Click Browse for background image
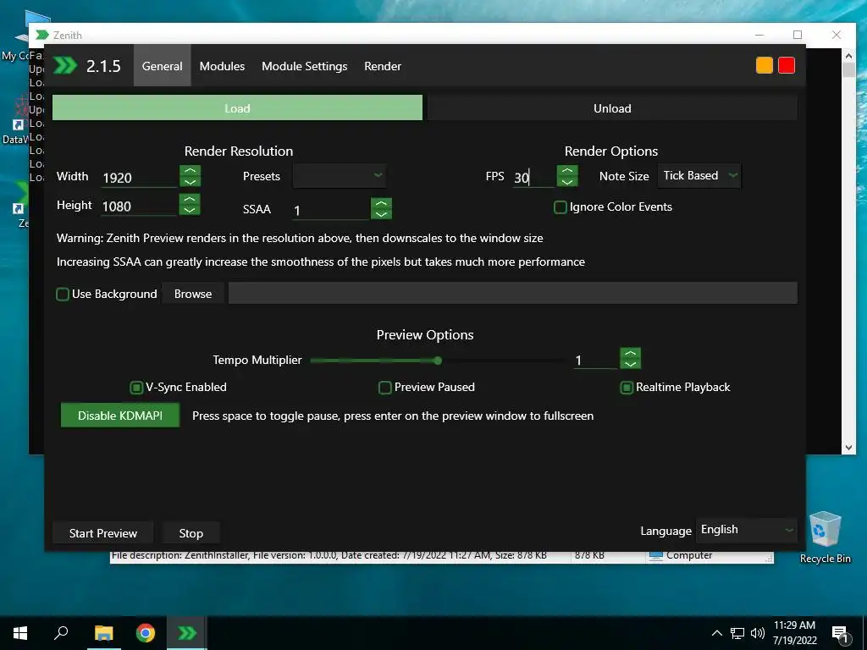 point(193,294)
